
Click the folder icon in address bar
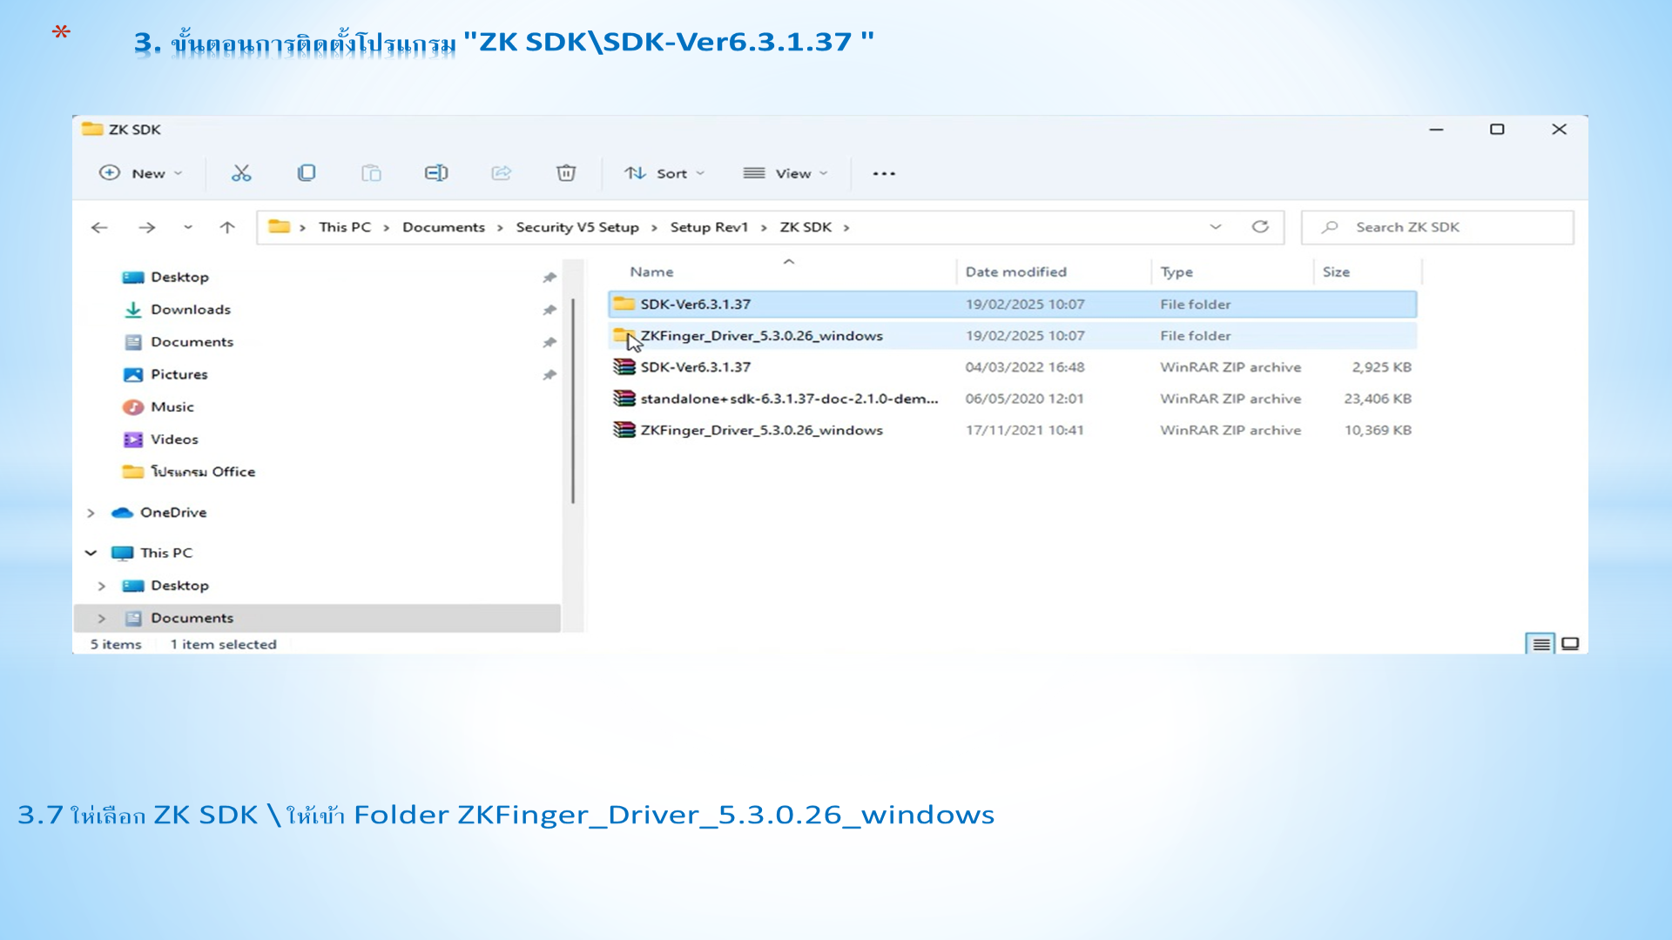tap(279, 226)
